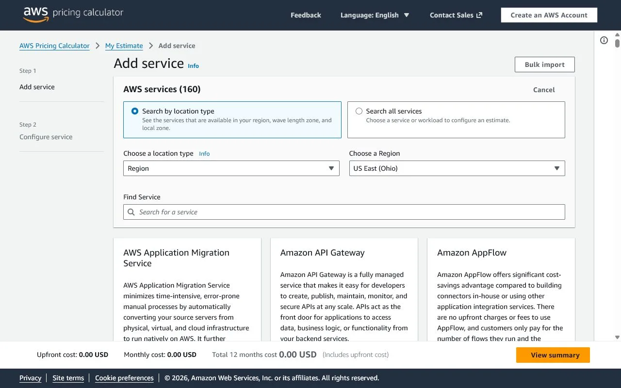Click the Upfront cost 0.00 USD text

(x=72, y=355)
